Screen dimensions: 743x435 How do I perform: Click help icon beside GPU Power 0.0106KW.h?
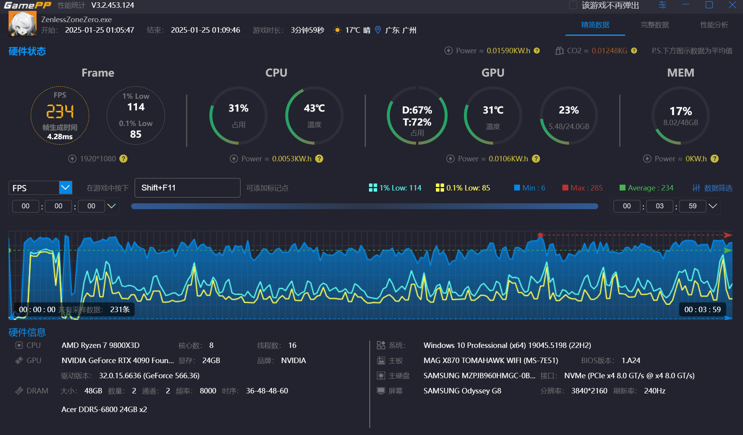pos(536,159)
